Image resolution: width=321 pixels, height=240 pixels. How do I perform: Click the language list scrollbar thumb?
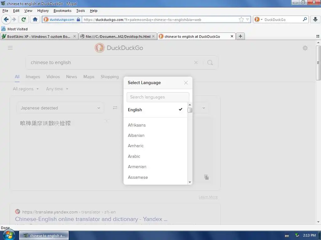(190, 110)
